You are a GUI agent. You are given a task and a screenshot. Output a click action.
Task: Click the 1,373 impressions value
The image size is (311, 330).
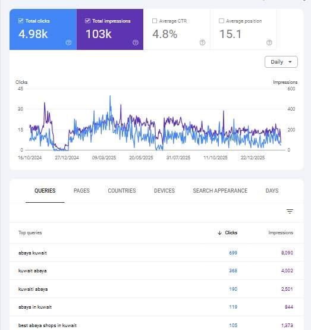coord(287,325)
